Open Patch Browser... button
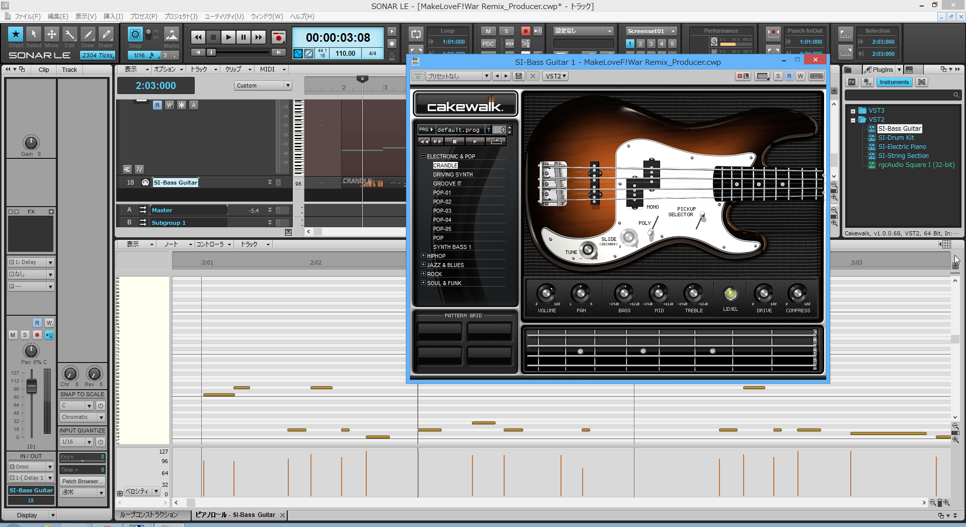966x527 pixels. [83, 481]
